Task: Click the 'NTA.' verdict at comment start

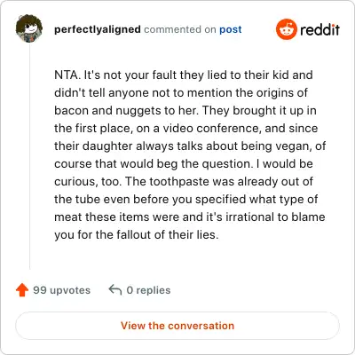Action: [67, 75]
